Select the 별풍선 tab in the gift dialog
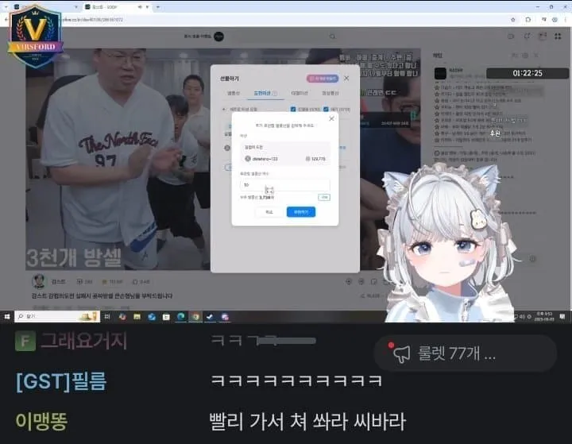The height and width of the screenshot is (444, 572). 234,94
